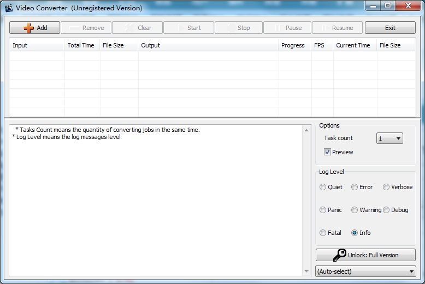Click the Pause toolbar button
The height and width of the screenshot is (284, 425).
(x=287, y=28)
